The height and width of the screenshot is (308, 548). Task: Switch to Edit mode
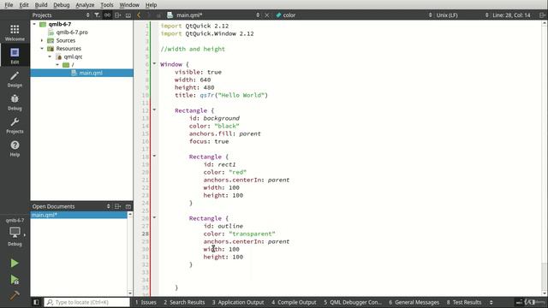click(15, 55)
